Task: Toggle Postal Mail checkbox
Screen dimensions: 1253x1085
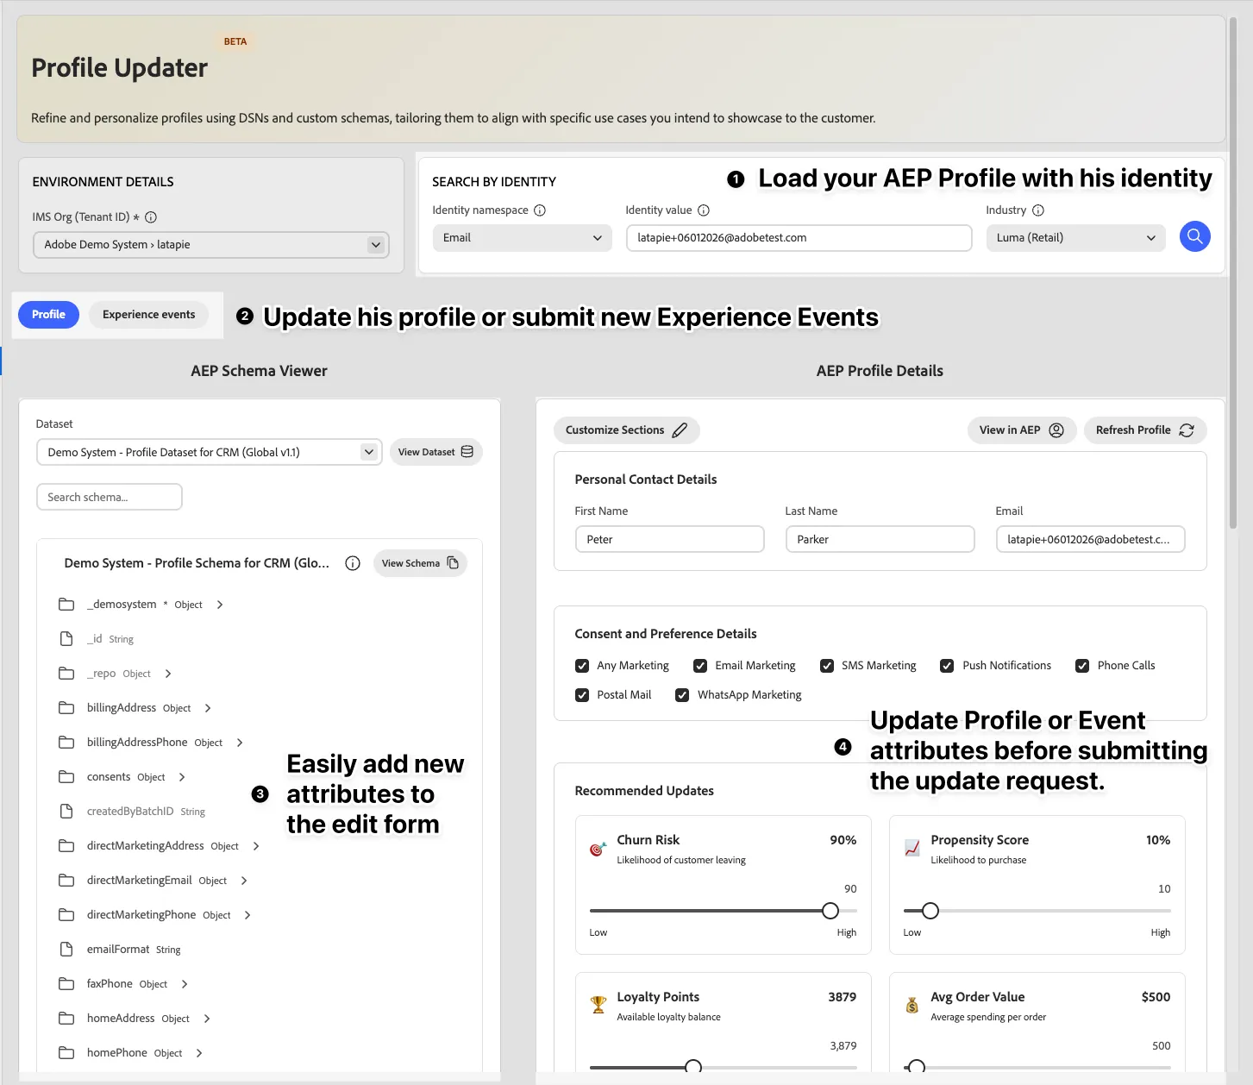Action: 582,695
